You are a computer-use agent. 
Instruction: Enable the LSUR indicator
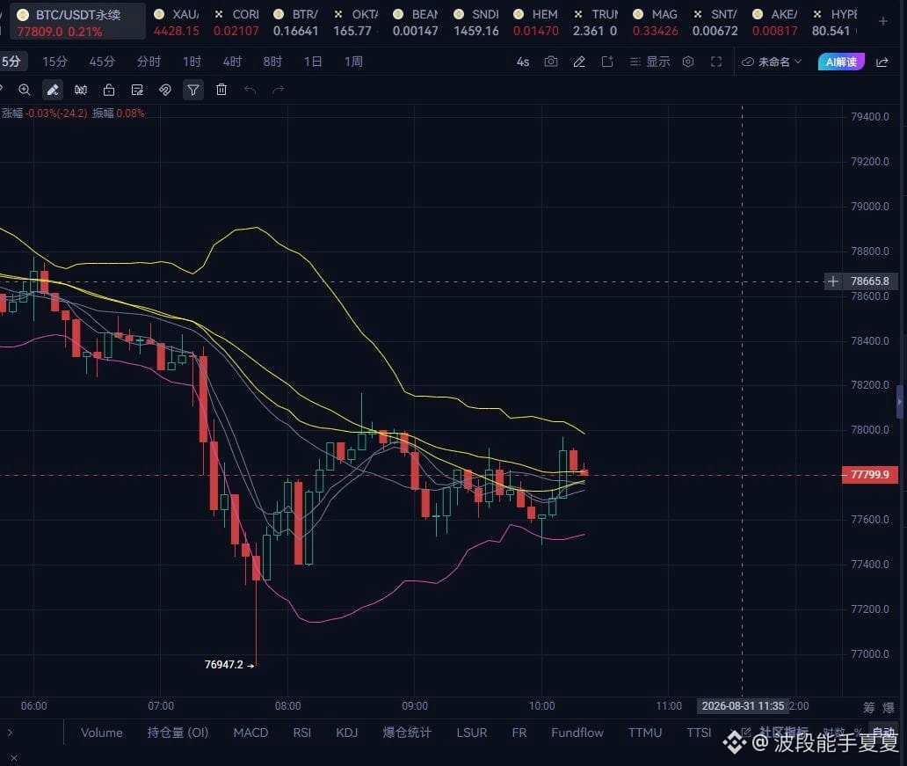pyautogui.click(x=471, y=733)
